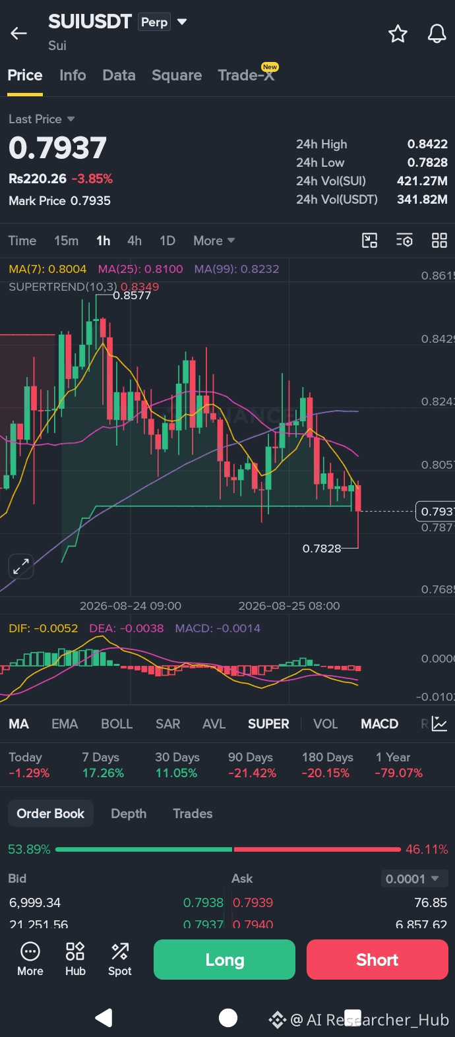The width and height of the screenshot is (455, 1037).
Task: Add SUIUSDT to favorites with star icon
Action: [x=398, y=34]
